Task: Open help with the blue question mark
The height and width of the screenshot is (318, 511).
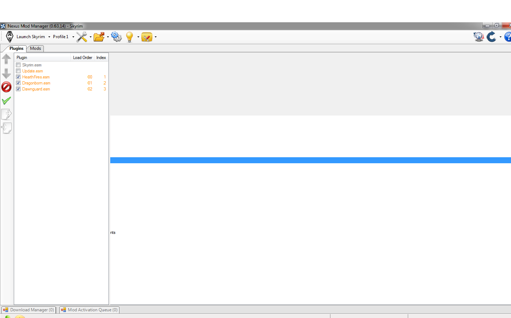Action: click(508, 37)
